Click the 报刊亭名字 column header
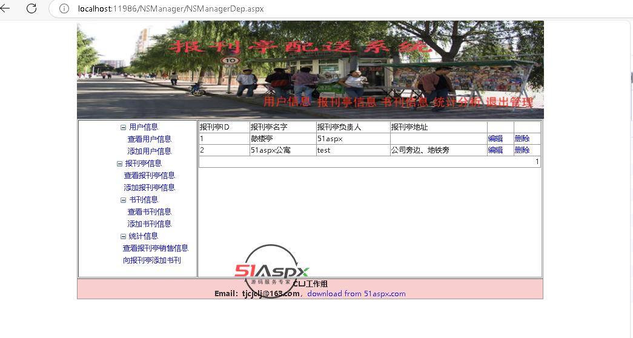Image resolution: width=633 pixels, height=338 pixels. (283, 127)
